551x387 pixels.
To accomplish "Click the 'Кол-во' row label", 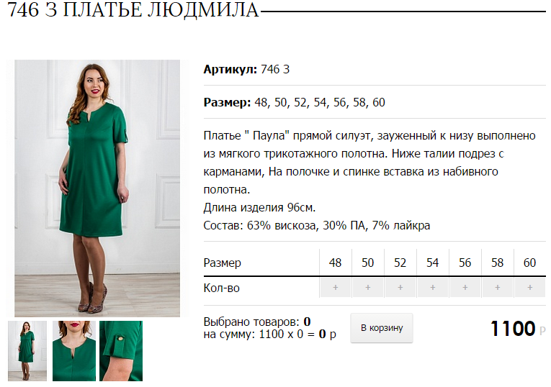I will click(x=221, y=288).
